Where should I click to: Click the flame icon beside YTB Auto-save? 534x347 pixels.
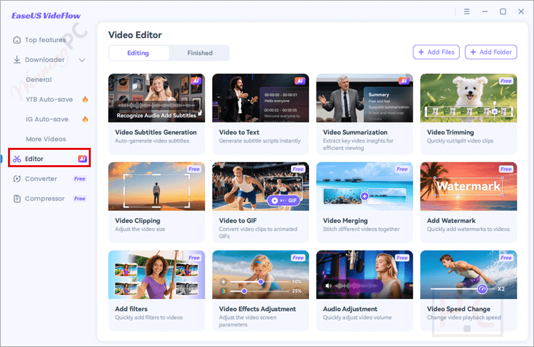pyautogui.click(x=85, y=100)
